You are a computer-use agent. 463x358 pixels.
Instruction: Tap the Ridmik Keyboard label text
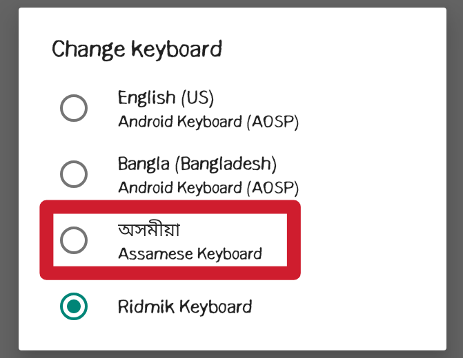tap(184, 306)
